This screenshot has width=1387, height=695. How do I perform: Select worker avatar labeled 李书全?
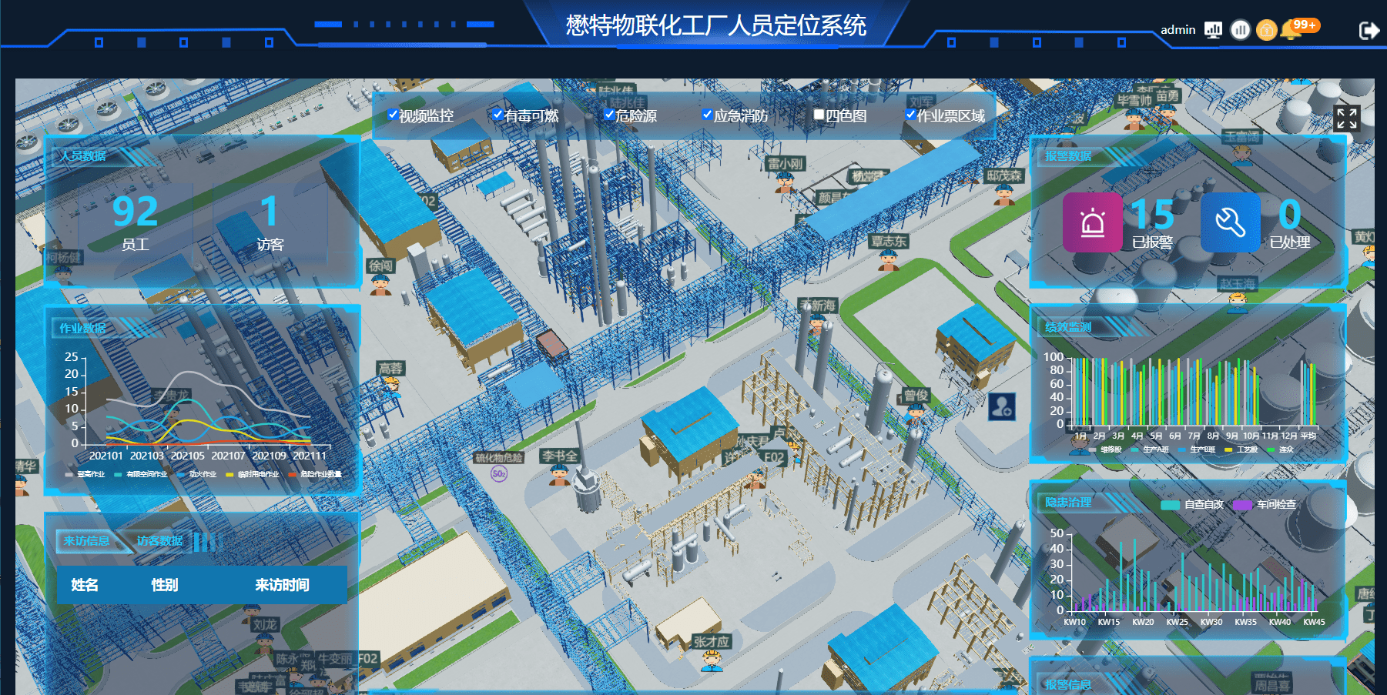[x=559, y=474]
